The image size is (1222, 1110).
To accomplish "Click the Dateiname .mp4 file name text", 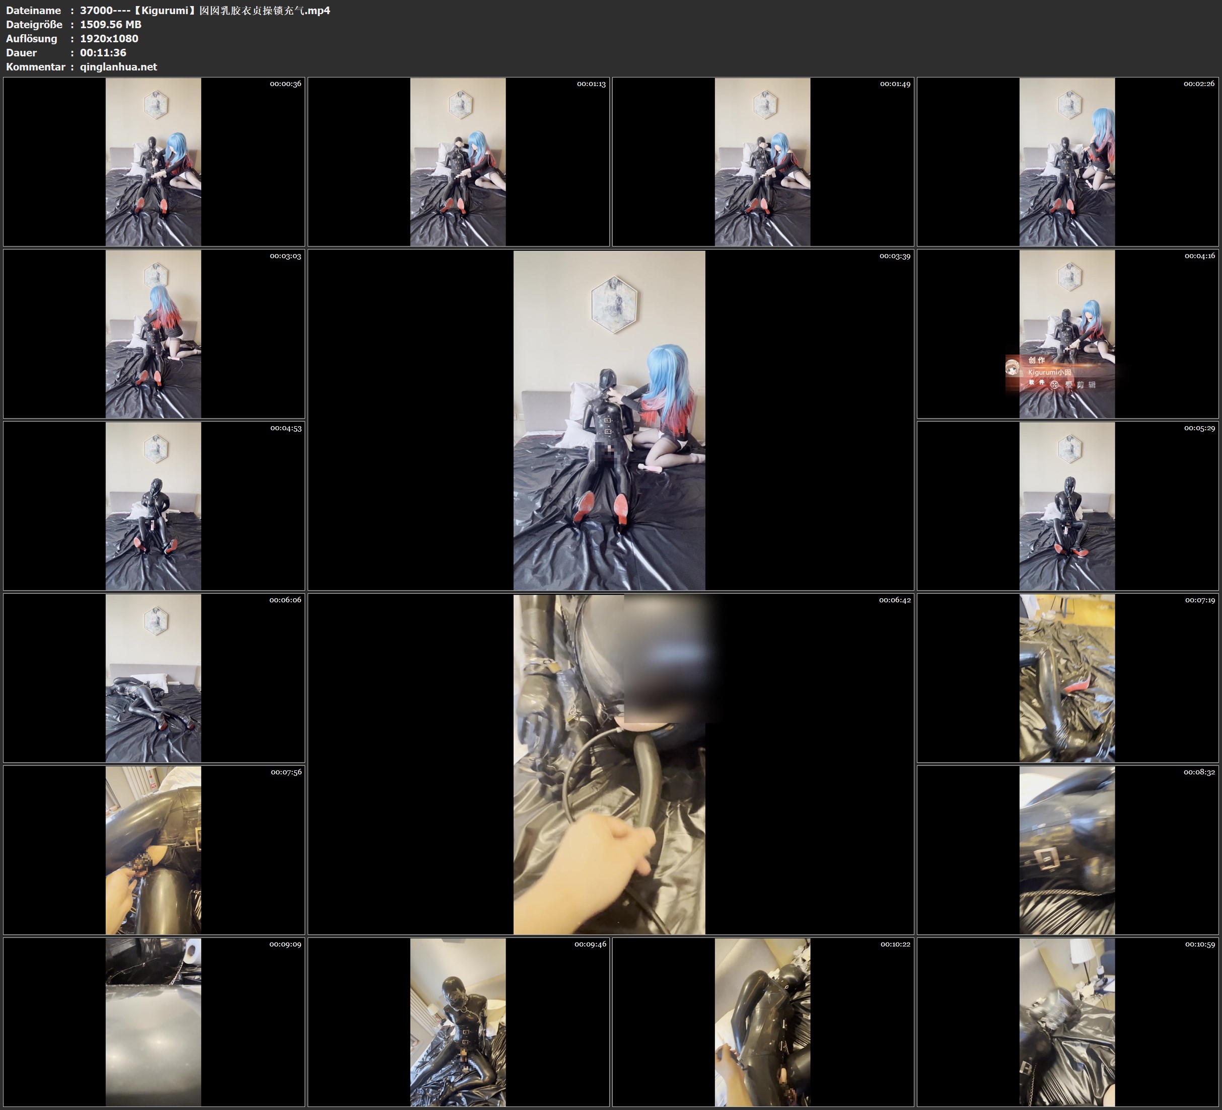I will coord(205,10).
